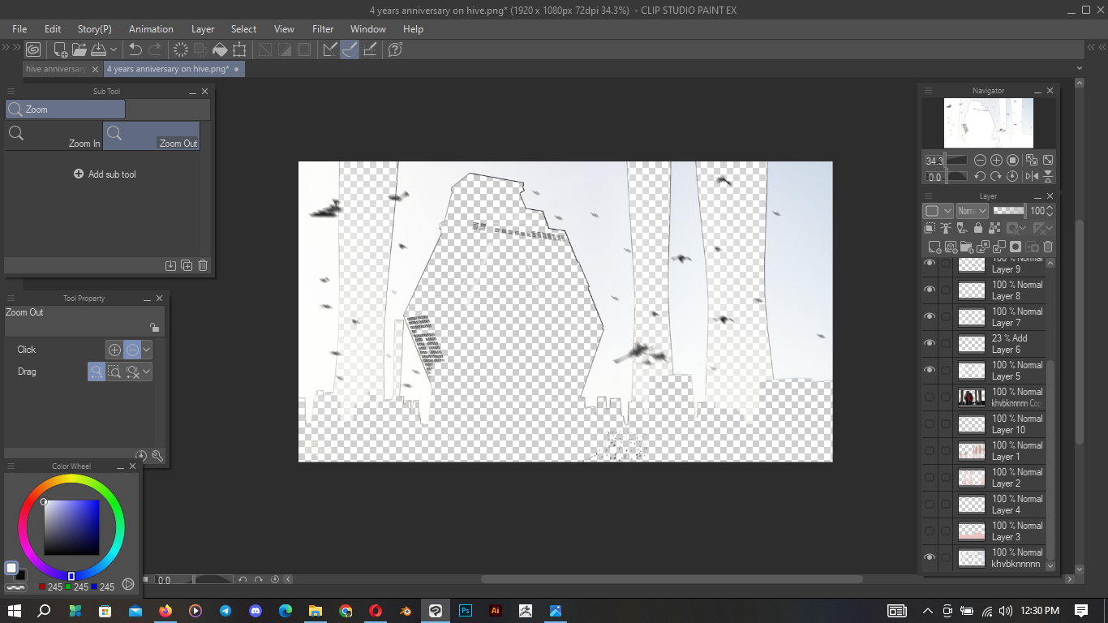Image resolution: width=1108 pixels, height=623 pixels.
Task: Undo the last action in toolbar
Action: [135, 49]
